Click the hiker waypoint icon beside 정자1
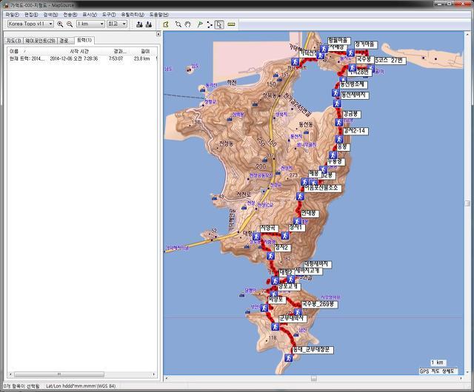The image size is (474, 392). (x=284, y=235)
